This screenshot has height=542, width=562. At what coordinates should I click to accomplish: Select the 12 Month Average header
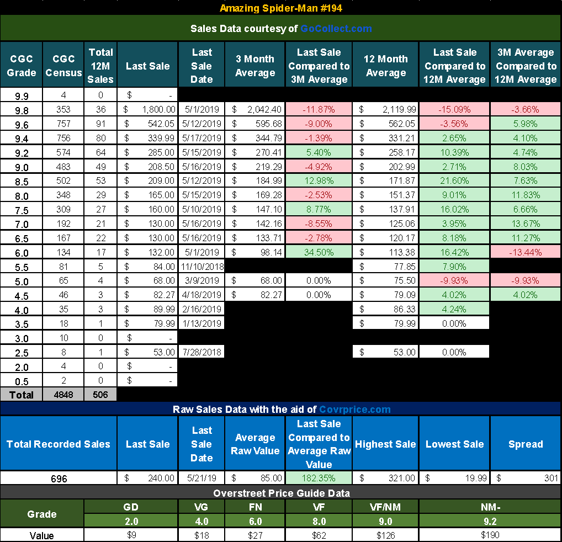(x=386, y=65)
